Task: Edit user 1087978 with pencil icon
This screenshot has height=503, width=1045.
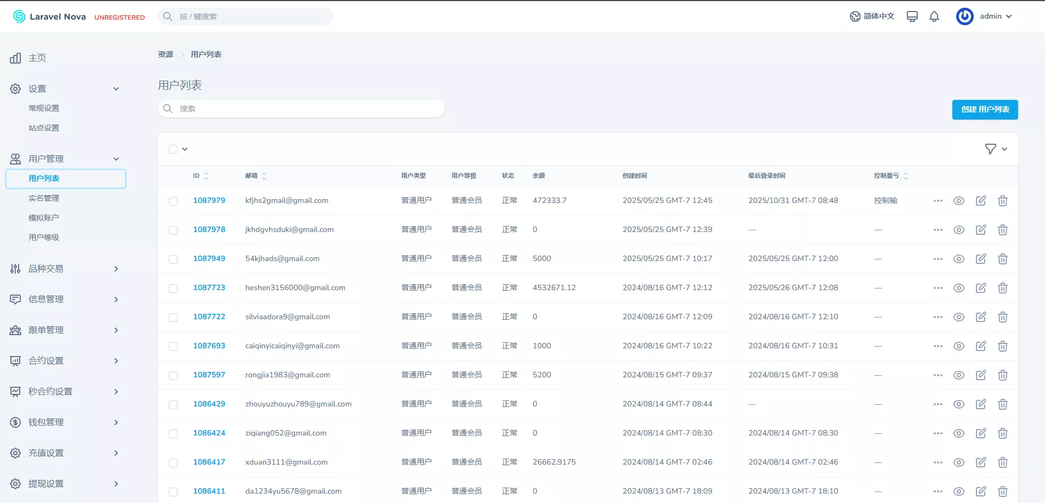Action: pos(981,230)
